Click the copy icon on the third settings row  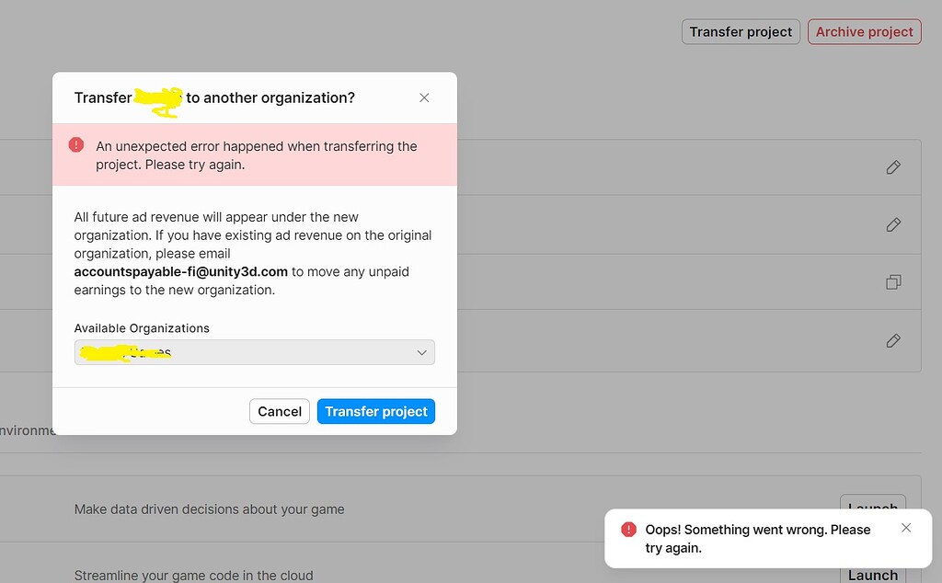pos(892,281)
